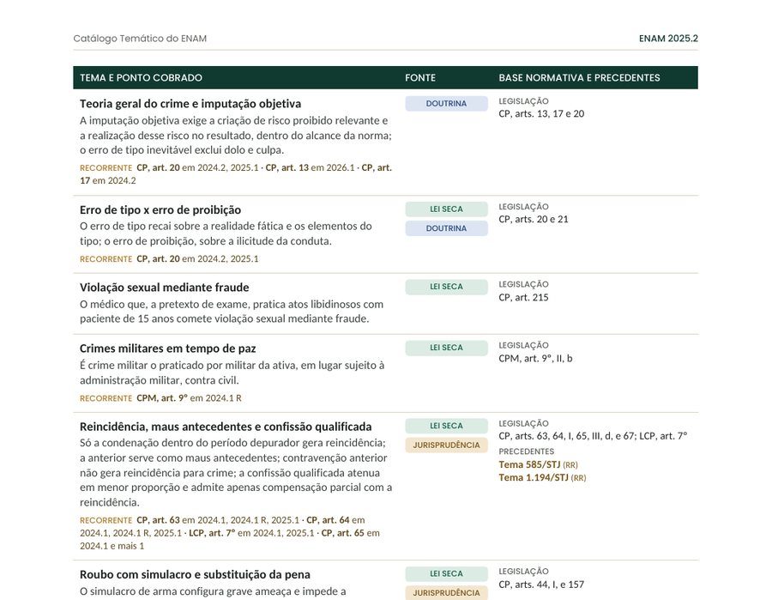Click the description beginning 'A imputação objetiva exige'
This screenshot has width=772, height=600.
(236, 135)
